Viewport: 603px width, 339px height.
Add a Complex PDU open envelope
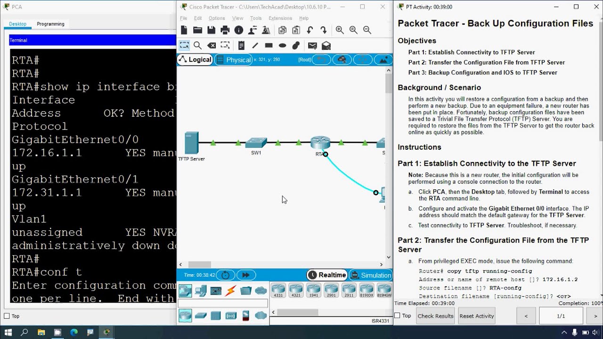pos(326,45)
